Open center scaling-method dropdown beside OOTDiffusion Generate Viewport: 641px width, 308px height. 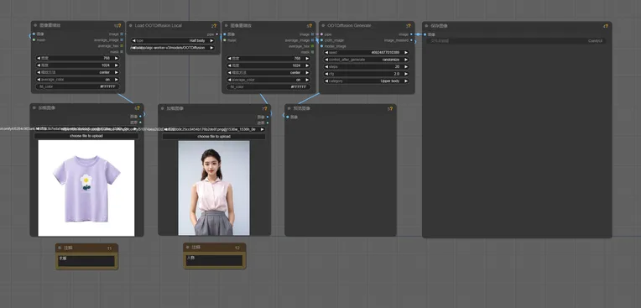pyautogui.click(x=268, y=73)
